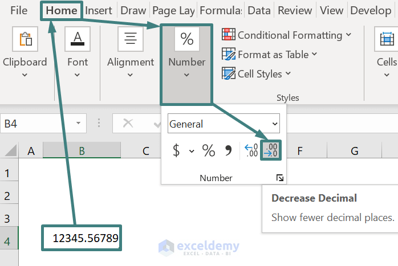Select column G header

(x=354, y=151)
